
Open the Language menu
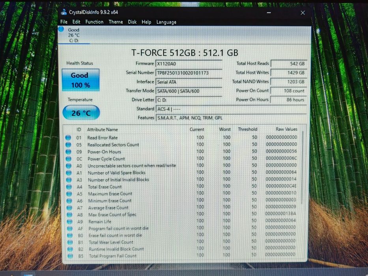[x=166, y=22]
